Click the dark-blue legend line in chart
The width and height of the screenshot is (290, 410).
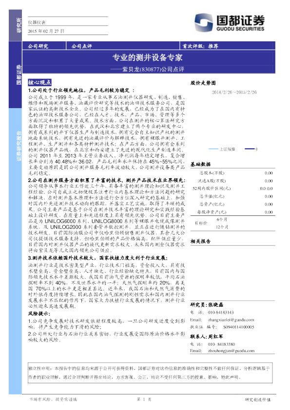coord(250,149)
